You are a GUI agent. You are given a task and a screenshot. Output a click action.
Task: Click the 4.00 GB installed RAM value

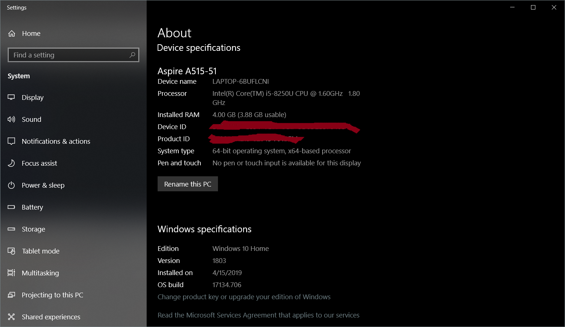[249, 115]
